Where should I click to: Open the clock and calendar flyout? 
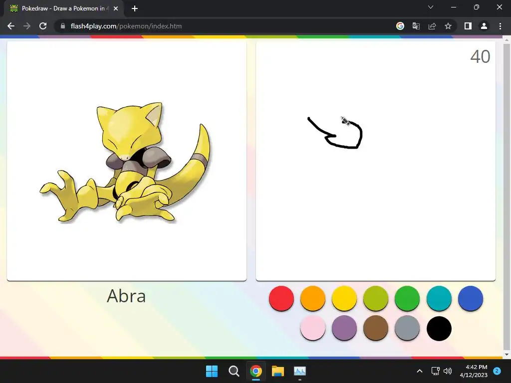[x=474, y=371]
